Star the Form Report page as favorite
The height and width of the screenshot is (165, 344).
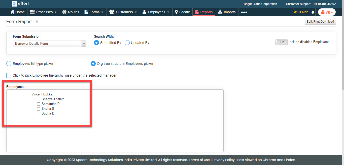point(37,21)
